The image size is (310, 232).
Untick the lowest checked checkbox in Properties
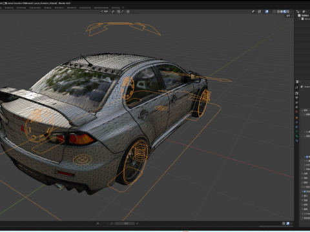tap(305, 191)
